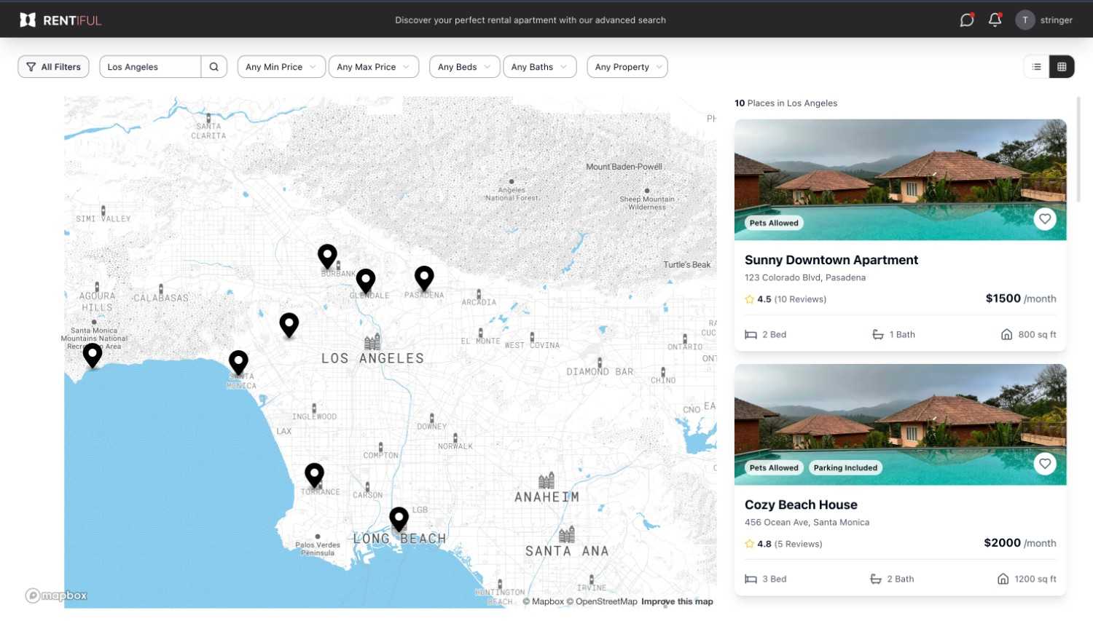Select the map pin near Torrance
The width and height of the screenshot is (1093, 621).
[314, 474]
